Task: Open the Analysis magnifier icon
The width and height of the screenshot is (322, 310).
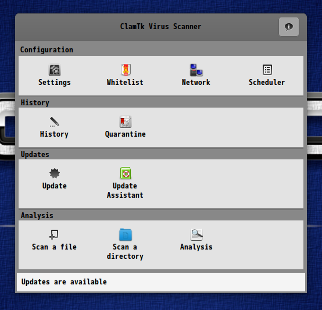Action: tap(196, 234)
